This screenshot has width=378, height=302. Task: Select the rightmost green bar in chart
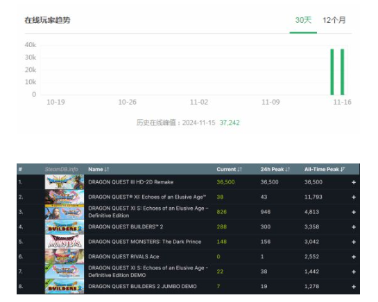pos(343,72)
